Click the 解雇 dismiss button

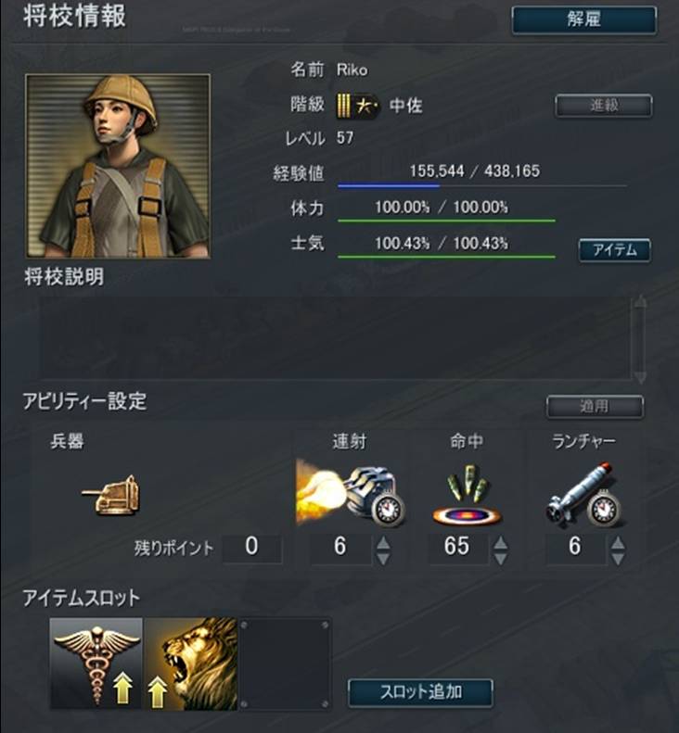pos(584,19)
